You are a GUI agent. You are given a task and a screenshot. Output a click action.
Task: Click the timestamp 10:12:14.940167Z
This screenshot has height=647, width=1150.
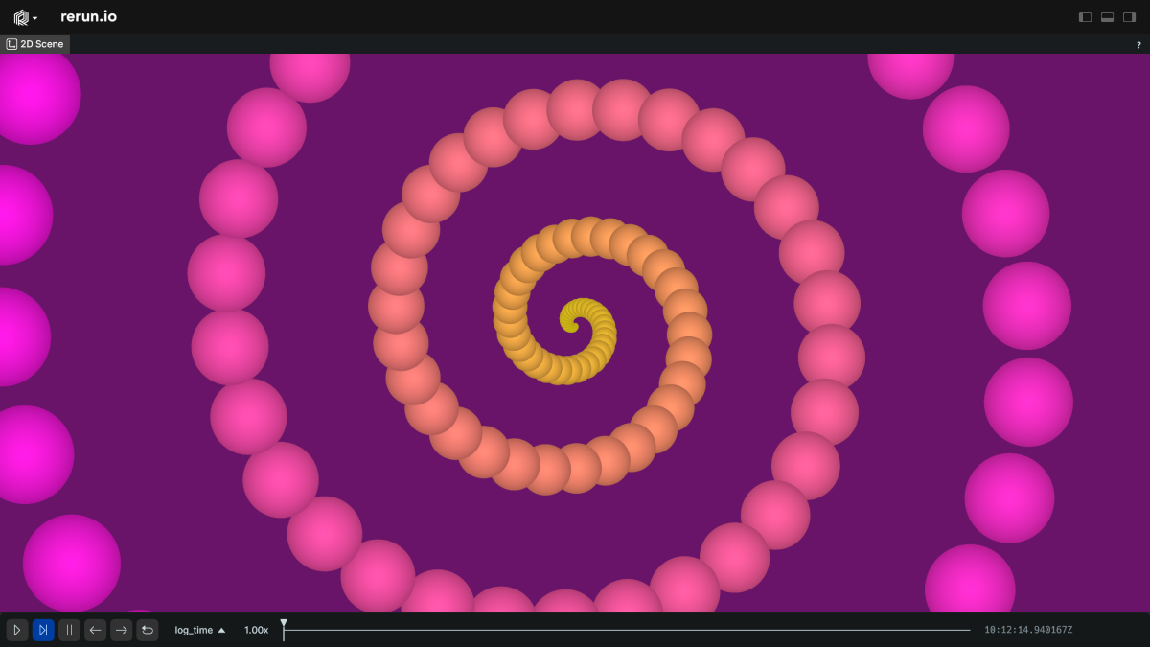1028,630
